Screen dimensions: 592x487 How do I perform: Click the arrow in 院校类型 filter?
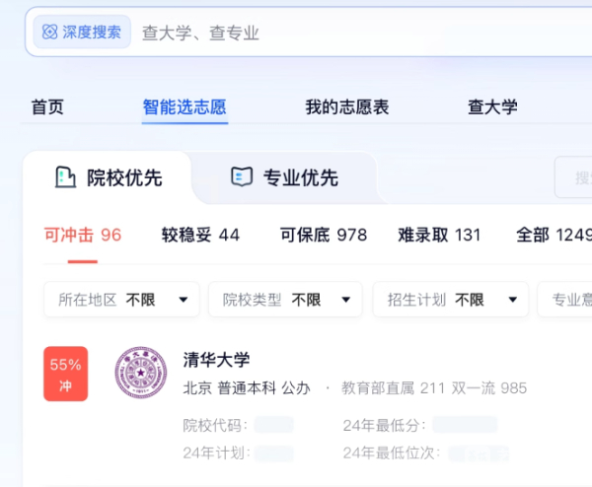point(346,300)
